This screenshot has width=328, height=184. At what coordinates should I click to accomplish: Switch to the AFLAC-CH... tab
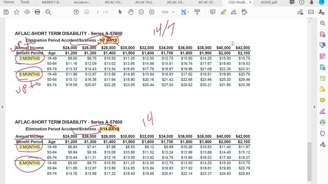click(114, 2)
